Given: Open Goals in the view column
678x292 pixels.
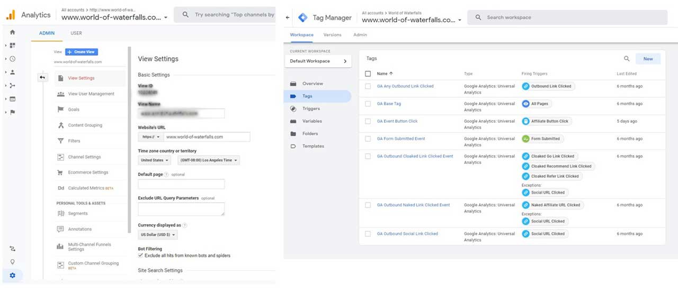Looking at the screenshot, I should 74,109.
